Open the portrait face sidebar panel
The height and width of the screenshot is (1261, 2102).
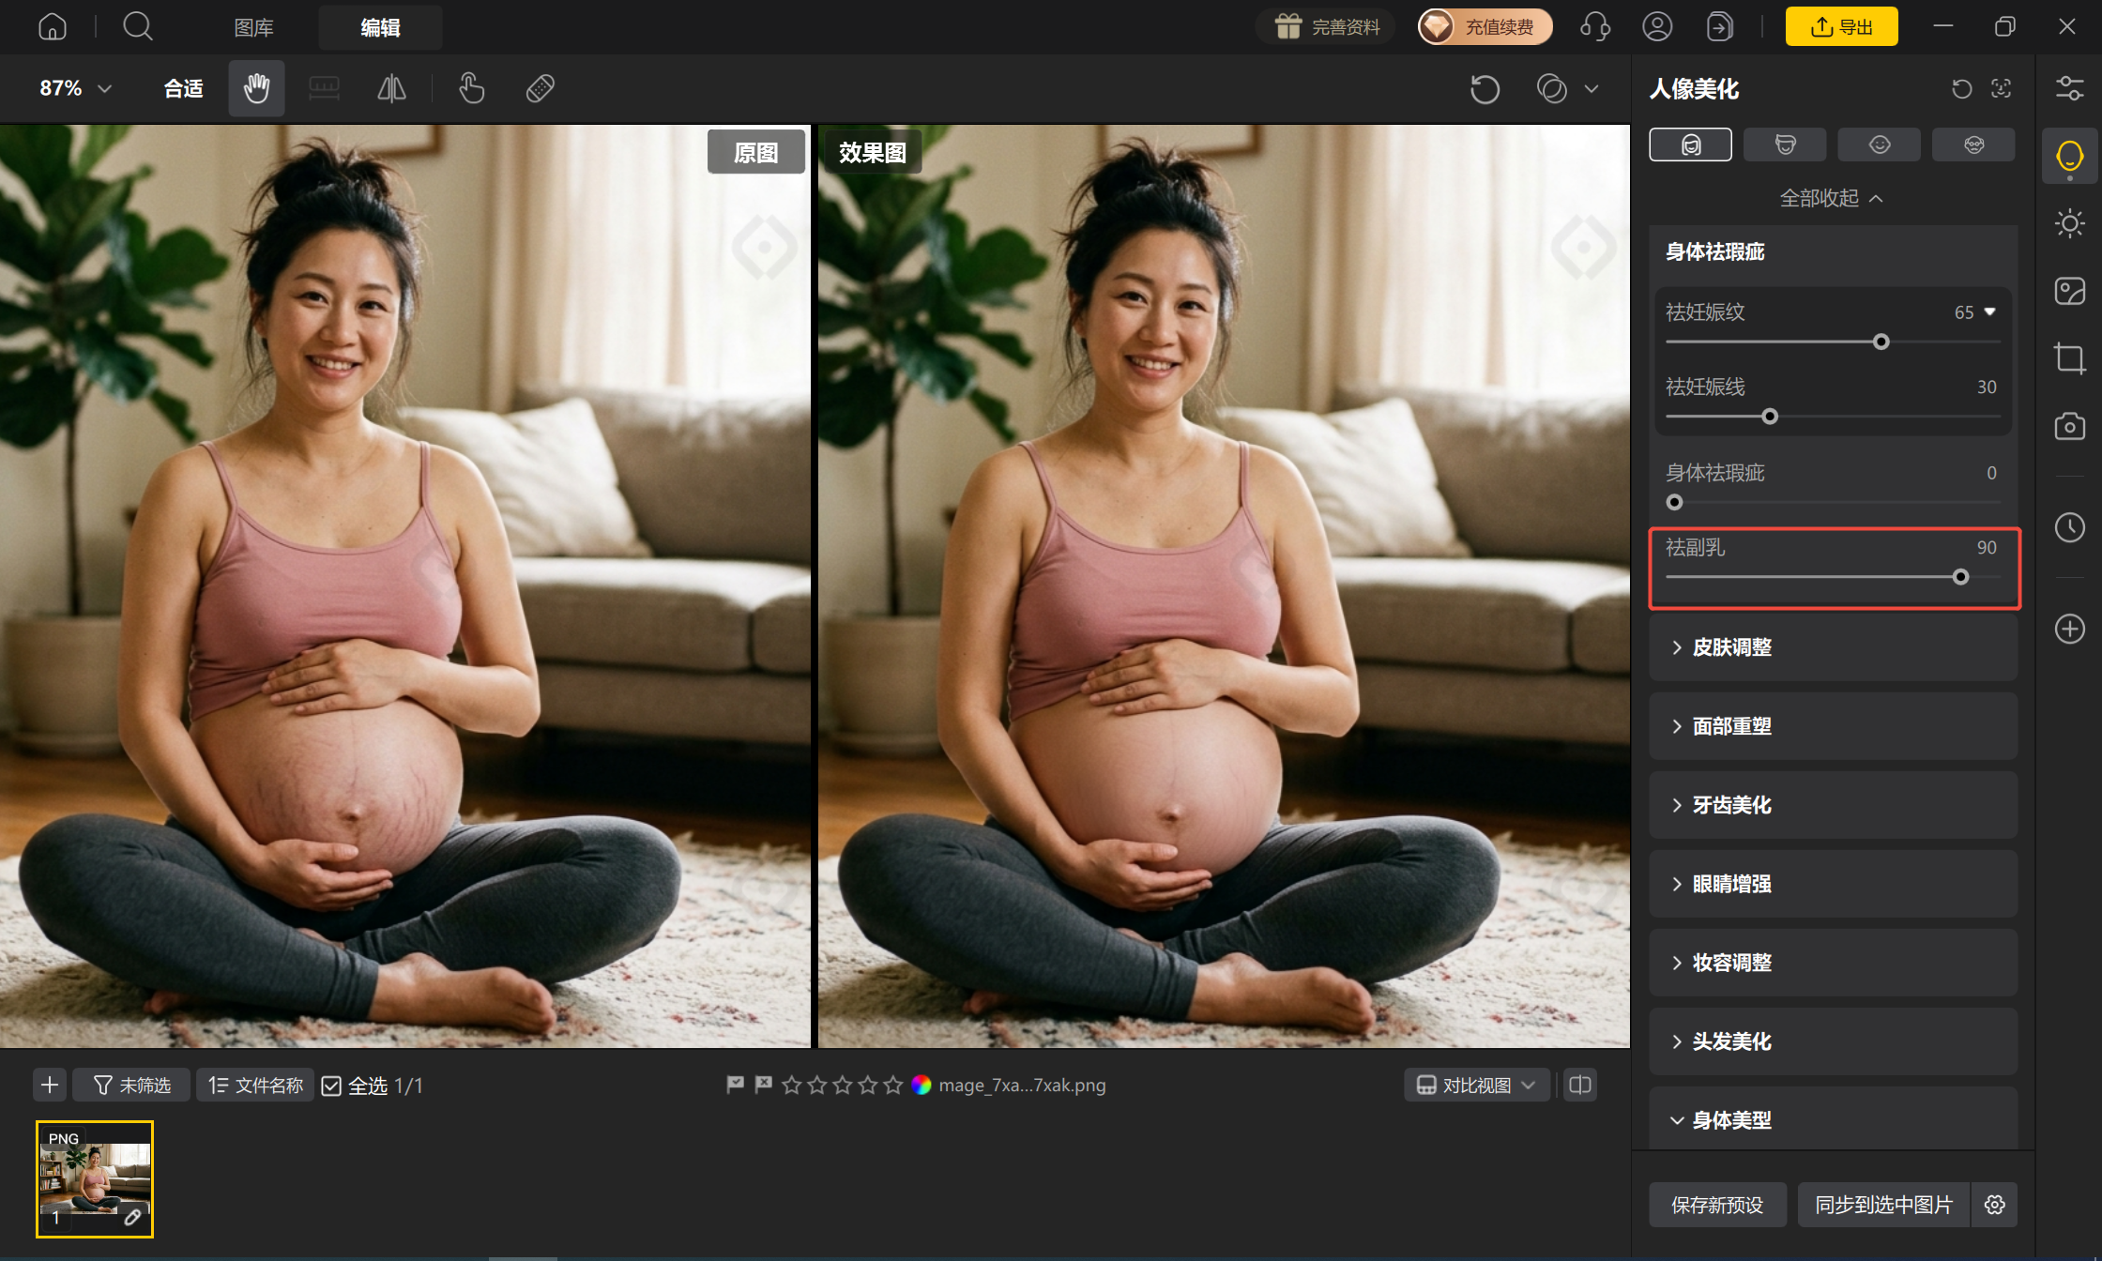click(x=2069, y=156)
